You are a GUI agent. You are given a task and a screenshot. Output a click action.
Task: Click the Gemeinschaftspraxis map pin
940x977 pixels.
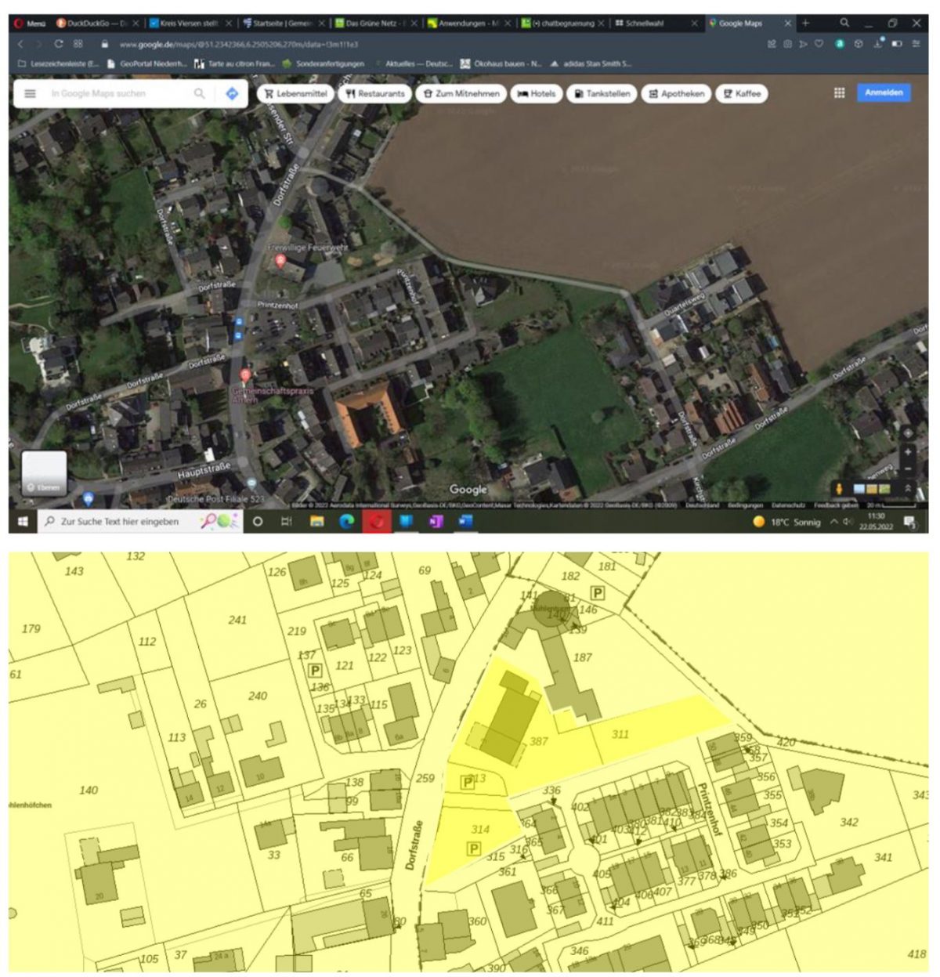[x=245, y=375]
